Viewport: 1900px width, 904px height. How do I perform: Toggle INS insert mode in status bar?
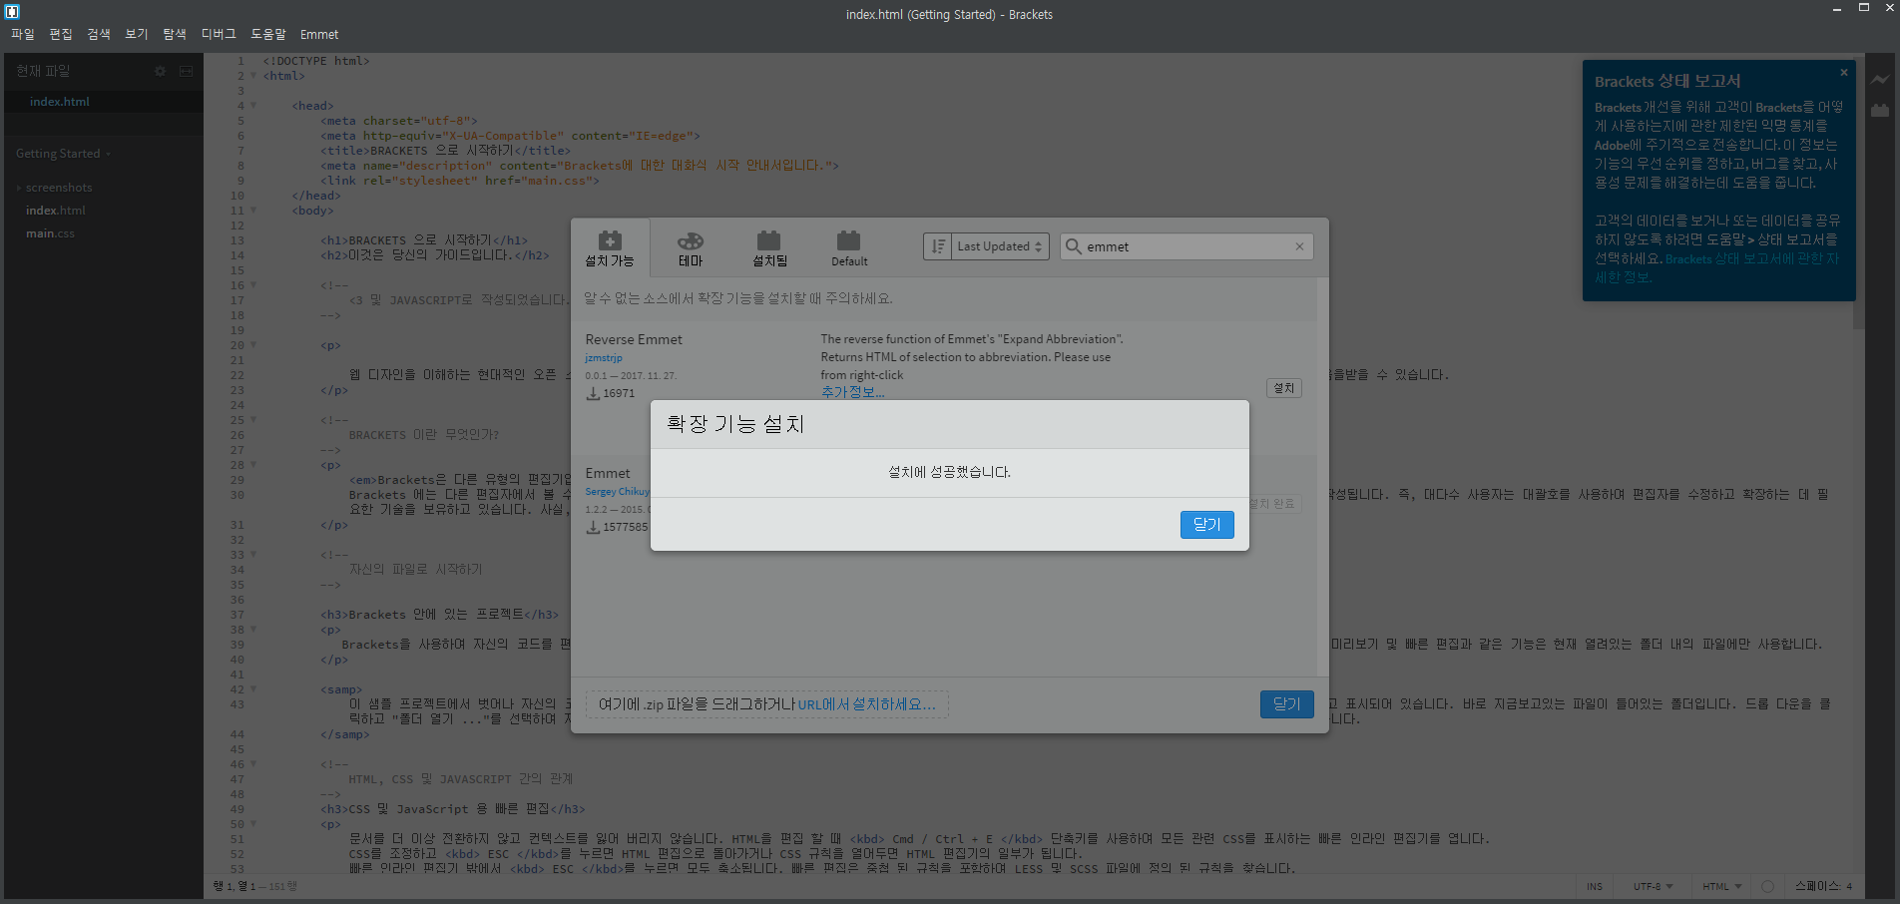coord(1594,886)
